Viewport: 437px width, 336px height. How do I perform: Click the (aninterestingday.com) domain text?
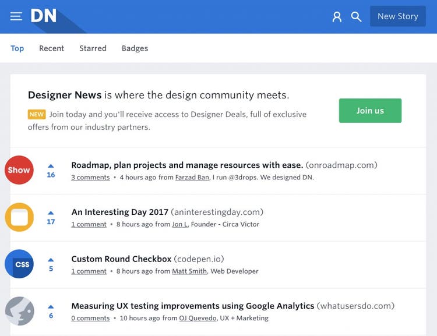coord(217,212)
